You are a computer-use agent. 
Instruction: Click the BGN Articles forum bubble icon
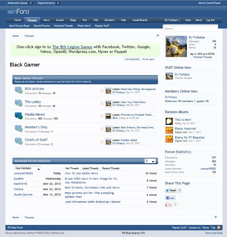pos(19,90)
